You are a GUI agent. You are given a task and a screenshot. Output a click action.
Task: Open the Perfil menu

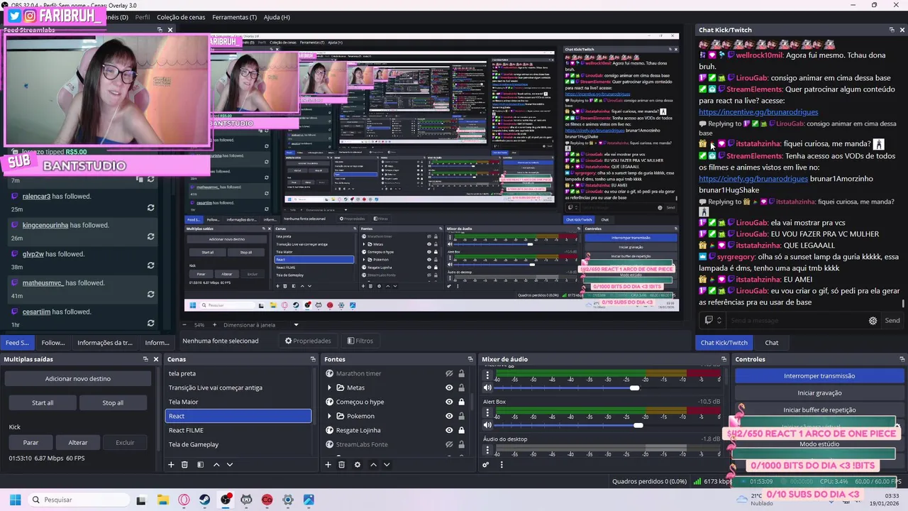click(x=143, y=17)
